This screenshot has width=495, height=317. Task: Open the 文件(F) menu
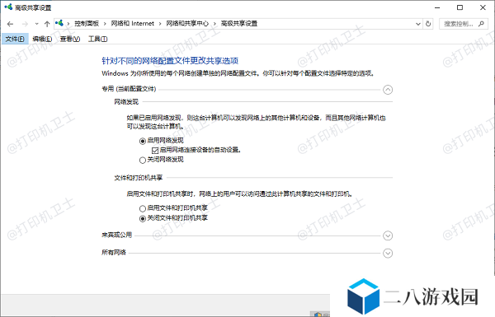[x=15, y=39]
